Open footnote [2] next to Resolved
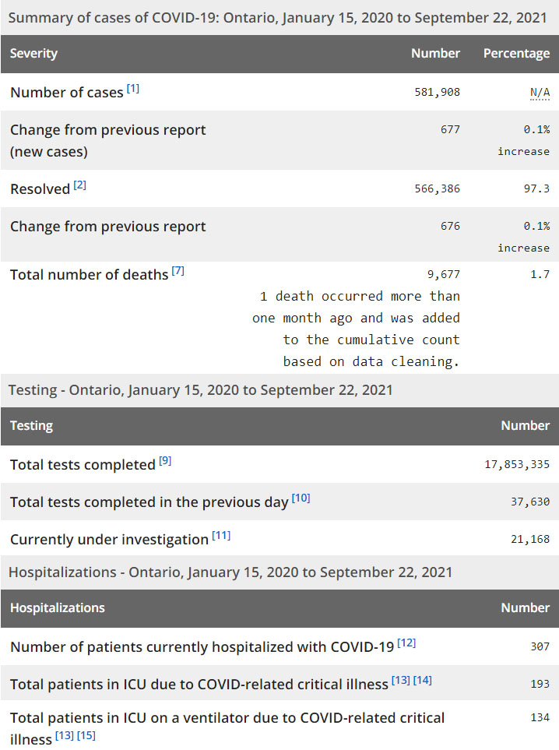The height and width of the screenshot is (750, 559). (79, 185)
